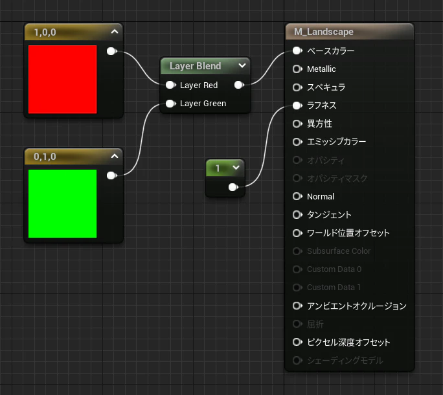443x395 pixels.
Task: Select the 1,0,0 constant node title
Action: 45,32
